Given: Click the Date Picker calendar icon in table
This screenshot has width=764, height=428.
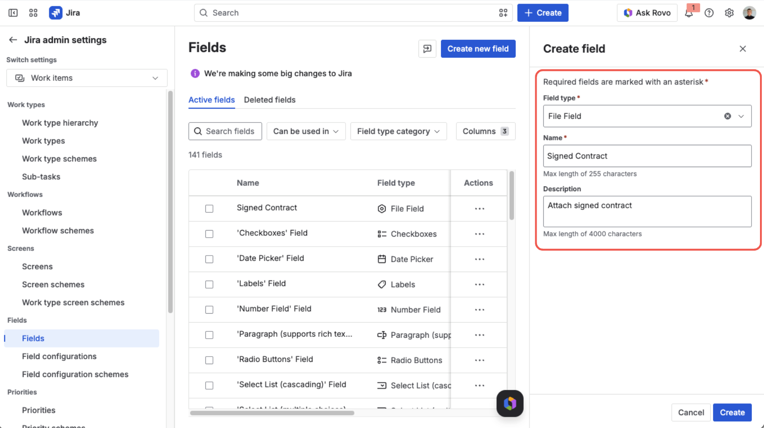Looking at the screenshot, I should pos(382,259).
